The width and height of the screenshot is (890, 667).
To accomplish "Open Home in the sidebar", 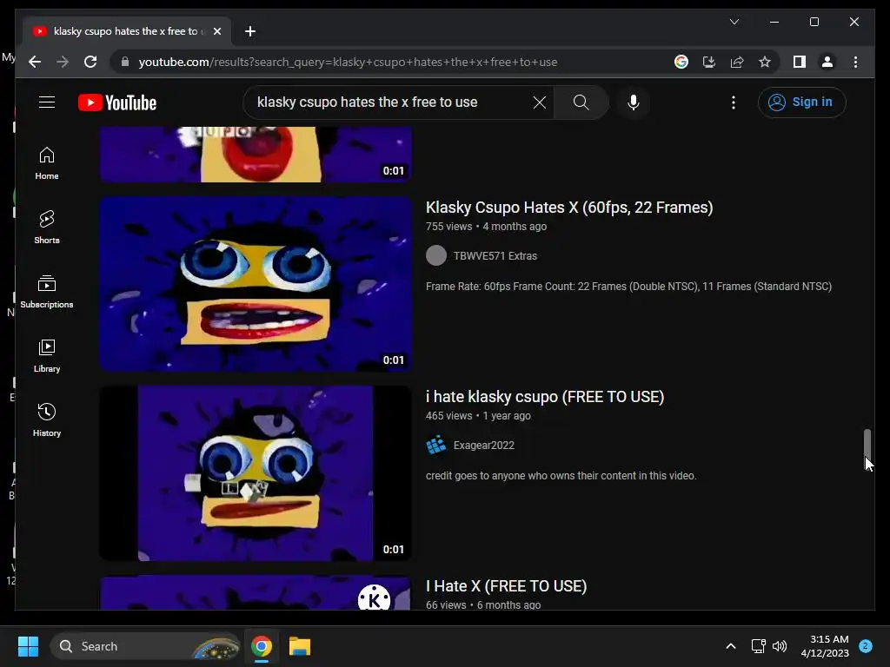I will [47, 162].
